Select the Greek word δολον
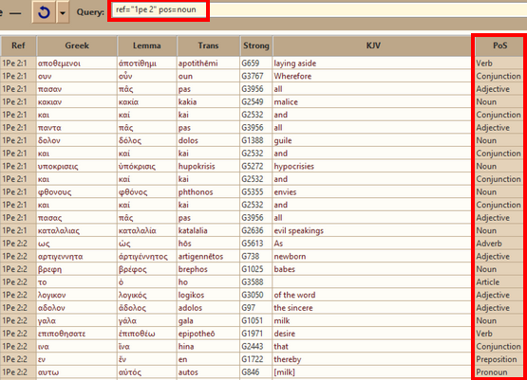Image resolution: width=527 pixels, height=380 pixels. coord(49,140)
